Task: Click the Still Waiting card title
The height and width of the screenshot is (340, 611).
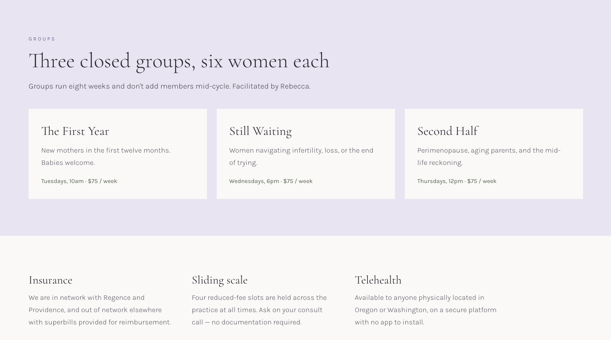Action: click(x=260, y=131)
